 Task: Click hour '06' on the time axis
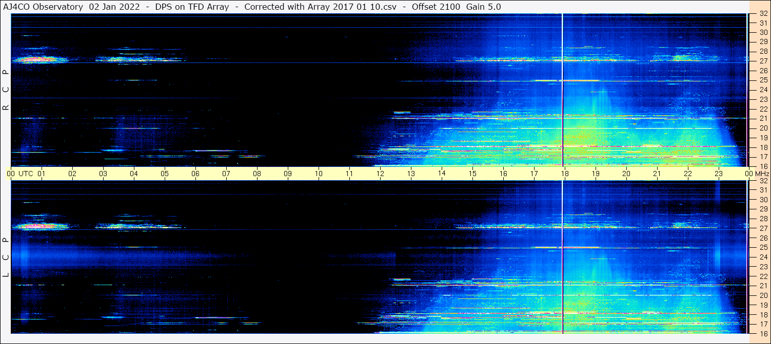(195, 174)
